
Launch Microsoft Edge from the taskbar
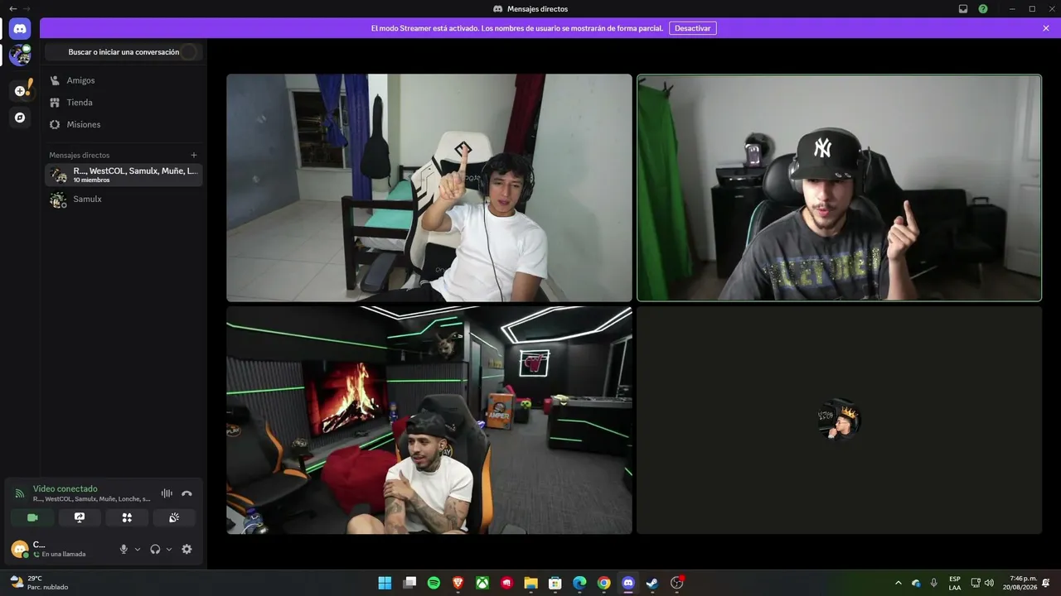point(579,583)
